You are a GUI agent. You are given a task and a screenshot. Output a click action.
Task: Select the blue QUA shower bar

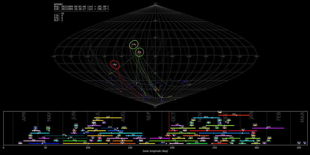pyautogui.click(x=224, y=133)
